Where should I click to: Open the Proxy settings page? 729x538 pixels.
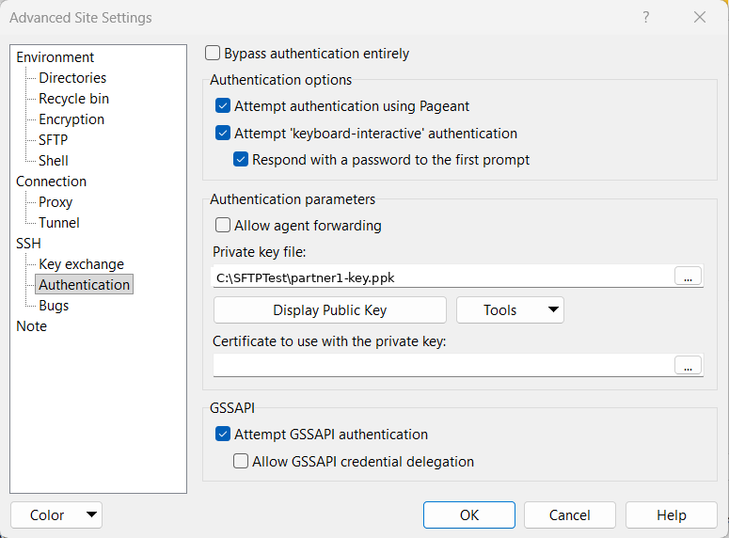click(x=55, y=202)
